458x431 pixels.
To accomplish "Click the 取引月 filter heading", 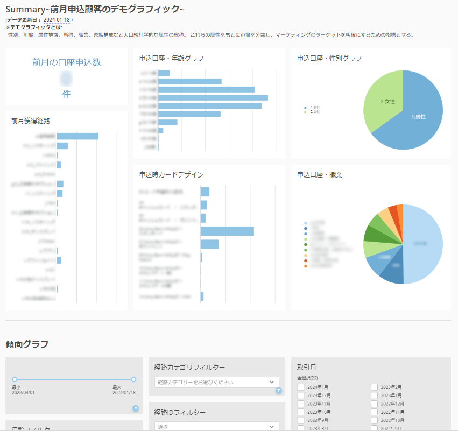I will (x=306, y=367).
